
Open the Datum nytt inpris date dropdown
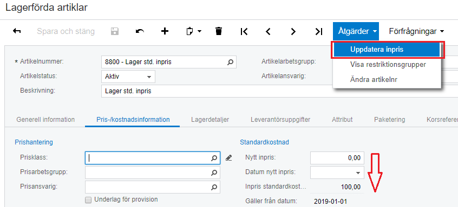tap(358, 172)
